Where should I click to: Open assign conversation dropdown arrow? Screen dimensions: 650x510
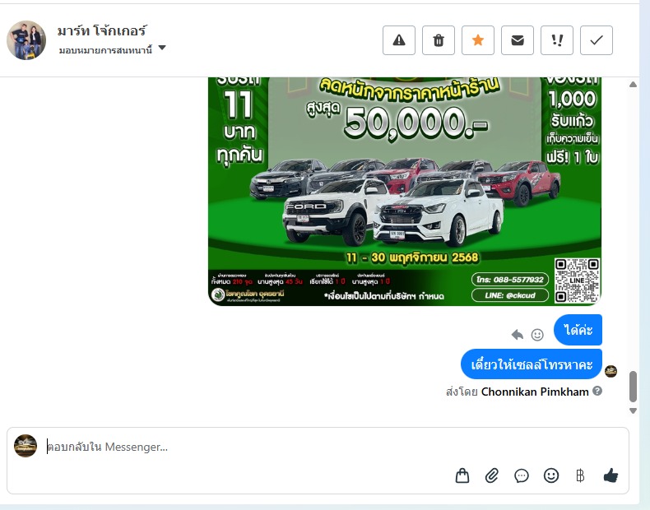point(163,48)
